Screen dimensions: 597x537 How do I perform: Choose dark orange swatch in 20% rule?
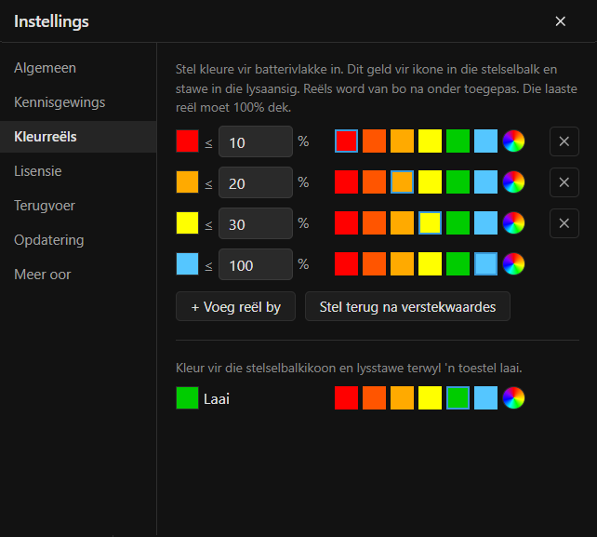[374, 181]
